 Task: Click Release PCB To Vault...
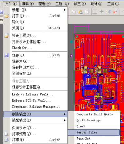32,100
